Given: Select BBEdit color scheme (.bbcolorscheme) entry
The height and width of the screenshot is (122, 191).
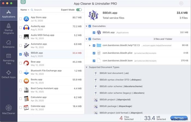Looking at the screenshot, I should click(x=121, y=86).
